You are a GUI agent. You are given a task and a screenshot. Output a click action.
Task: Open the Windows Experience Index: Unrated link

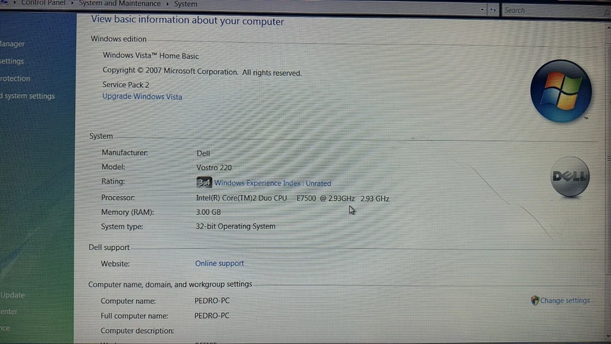coord(273,183)
